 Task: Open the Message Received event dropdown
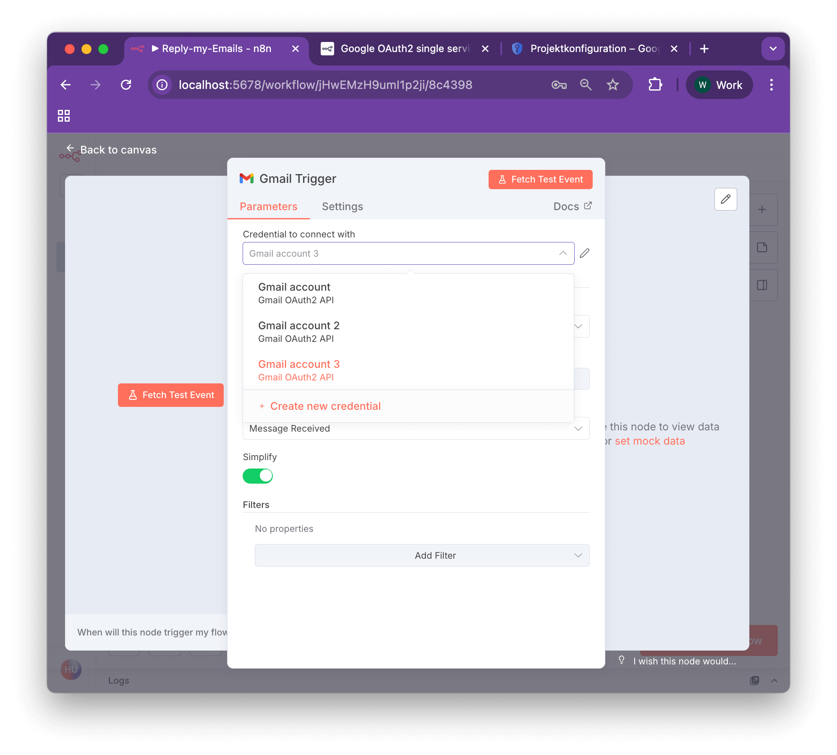click(416, 429)
